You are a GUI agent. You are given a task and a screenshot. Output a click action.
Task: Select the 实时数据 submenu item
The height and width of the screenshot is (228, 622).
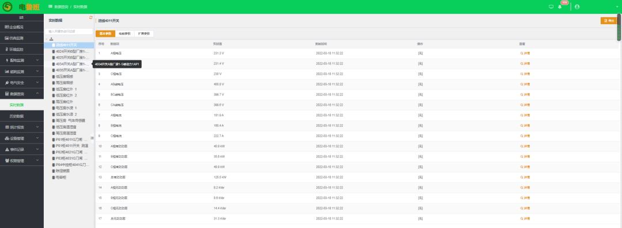click(x=22, y=105)
